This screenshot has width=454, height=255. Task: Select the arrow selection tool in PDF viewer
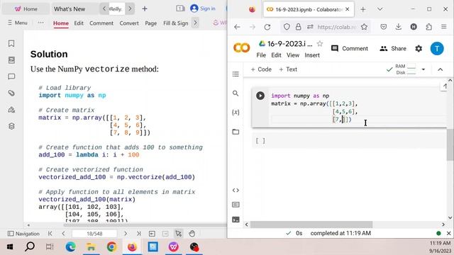pos(178,233)
